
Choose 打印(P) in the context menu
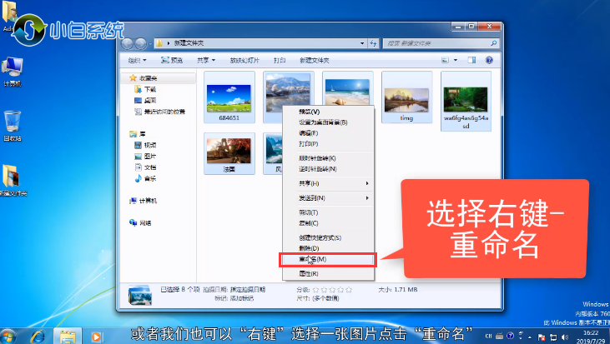click(328, 143)
